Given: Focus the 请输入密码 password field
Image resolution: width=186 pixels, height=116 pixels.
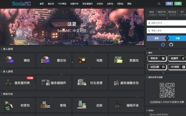Looking at the screenshot, I should [166, 30].
